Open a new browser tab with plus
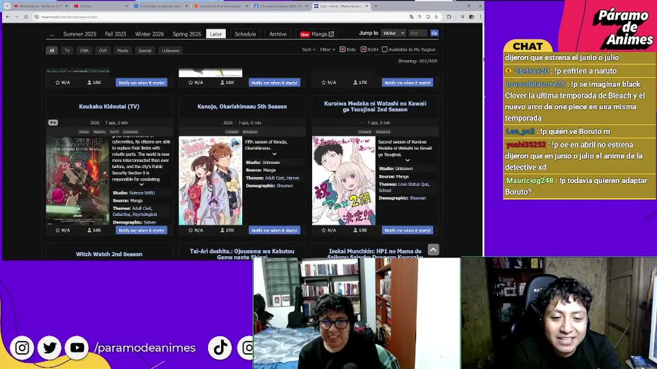This screenshot has height=369, width=657. 375,6
